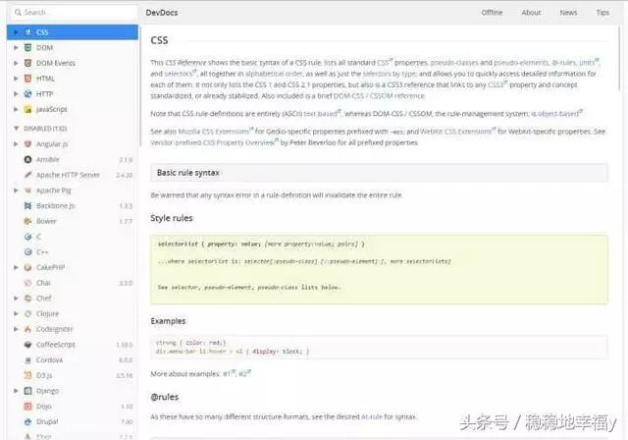Viewport: 628px width, 440px height.
Task: Expand the JavaScript tree arrow
Action: [x=16, y=109]
